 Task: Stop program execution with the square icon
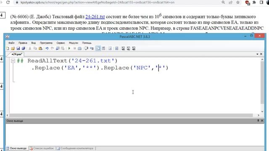tap(74, 49)
